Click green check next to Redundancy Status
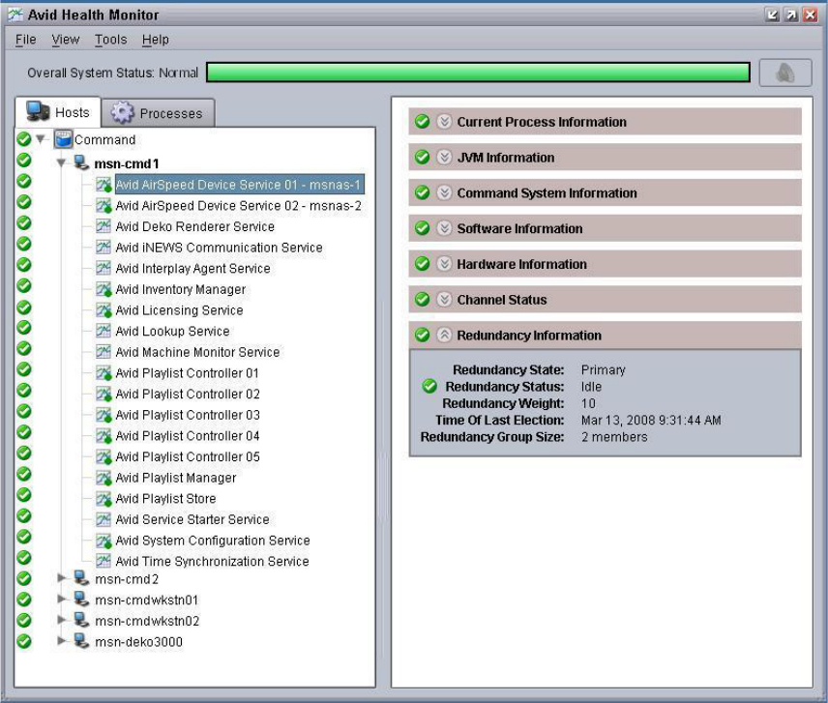This screenshot has width=828, height=703. (x=429, y=387)
